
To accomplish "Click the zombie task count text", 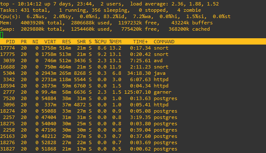I will [189, 10].
